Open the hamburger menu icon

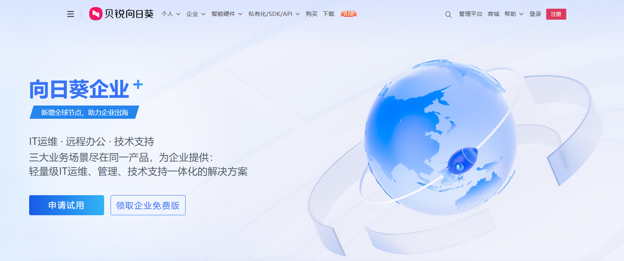(70, 14)
